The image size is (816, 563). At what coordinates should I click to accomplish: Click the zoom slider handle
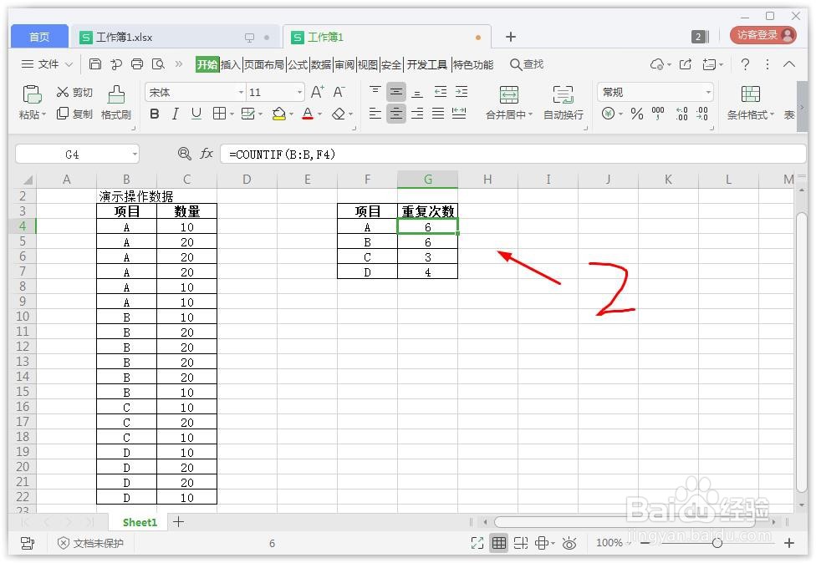[x=717, y=543]
